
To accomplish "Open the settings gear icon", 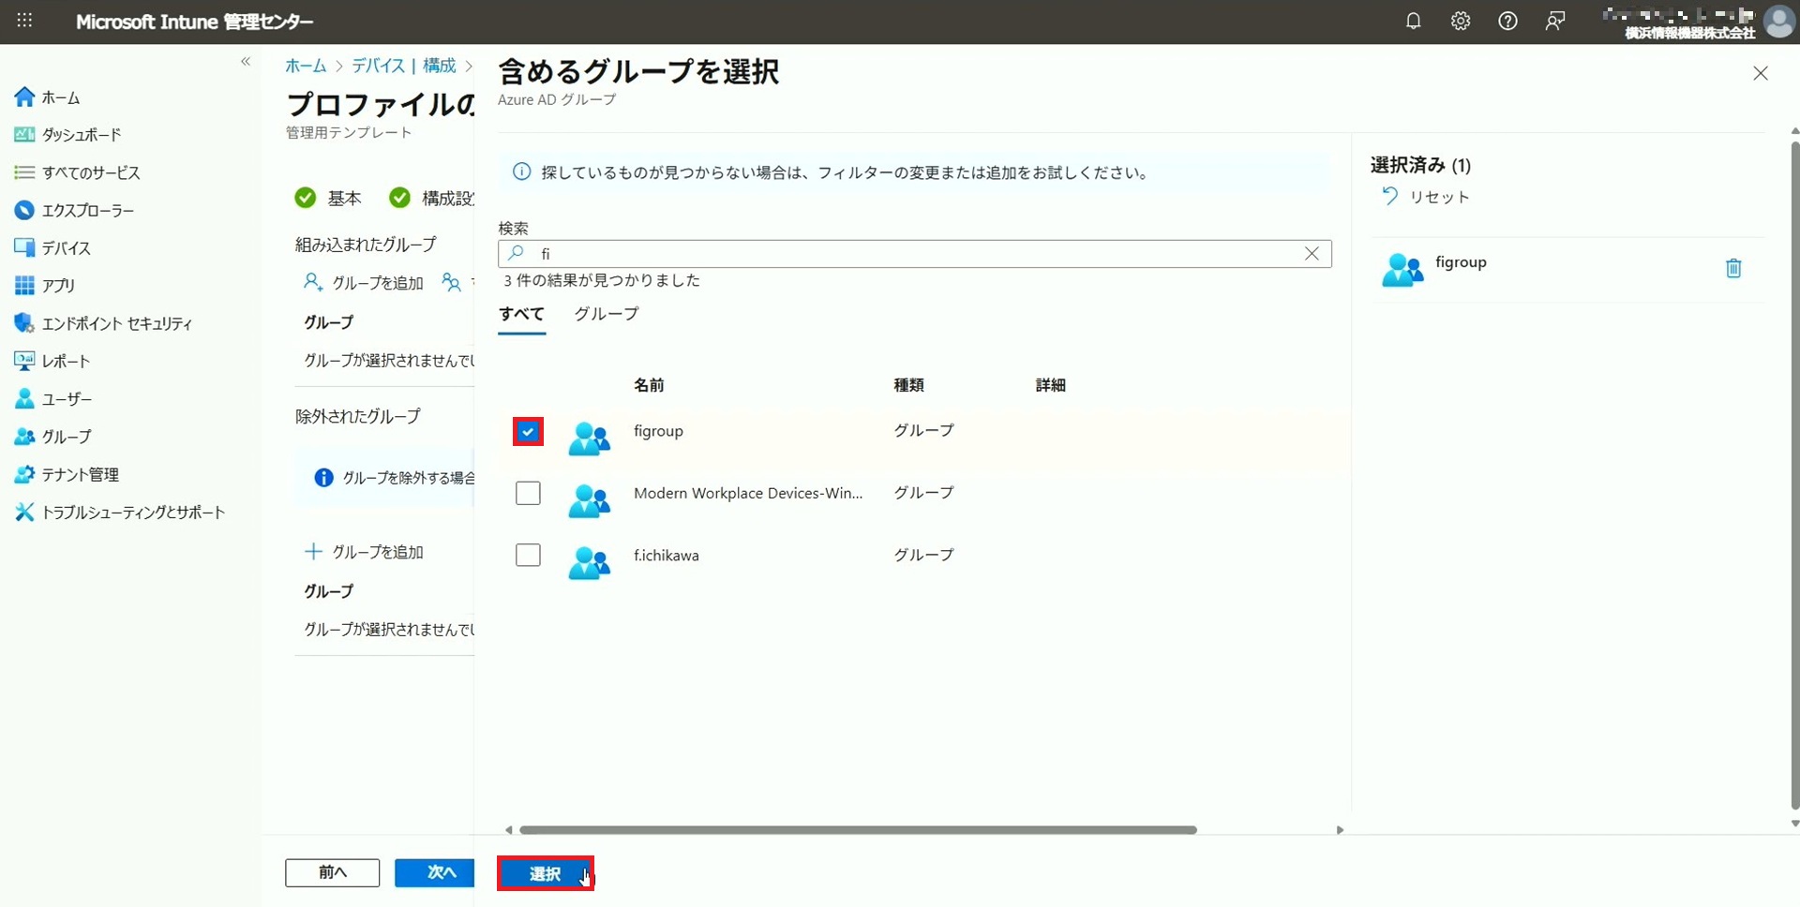I will (1461, 22).
